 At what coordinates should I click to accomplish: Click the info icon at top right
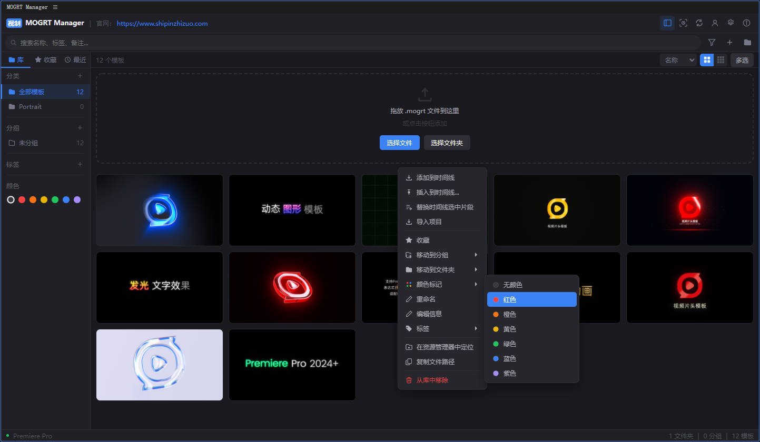click(x=746, y=23)
